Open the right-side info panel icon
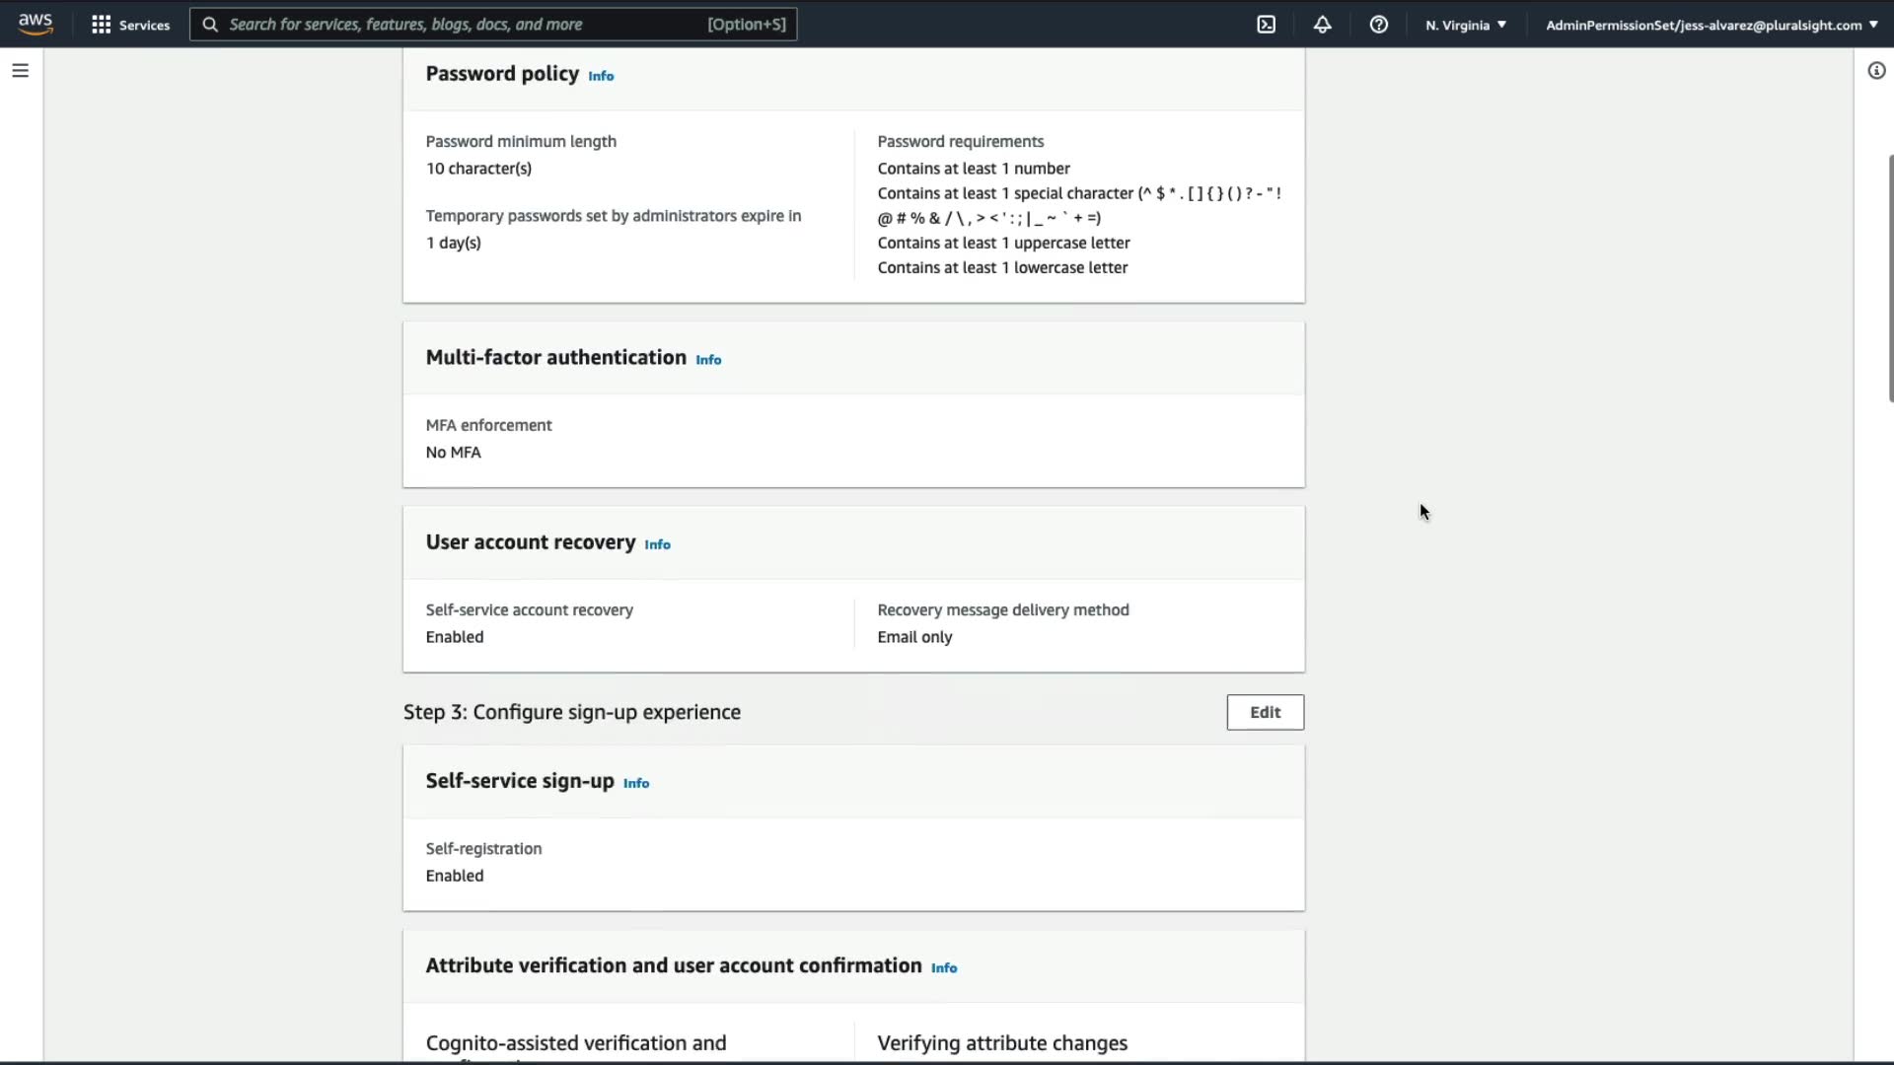The width and height of the screenshot is (1894, 1065). pos(1876,71)
